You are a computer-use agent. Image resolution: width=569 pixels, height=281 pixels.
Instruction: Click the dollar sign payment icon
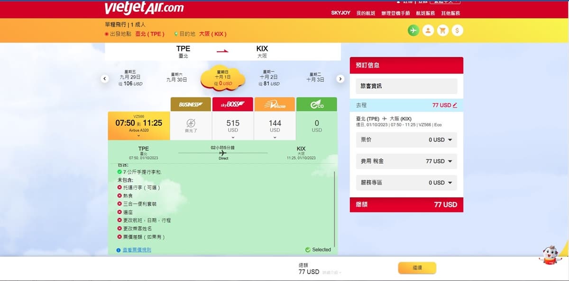457,30
